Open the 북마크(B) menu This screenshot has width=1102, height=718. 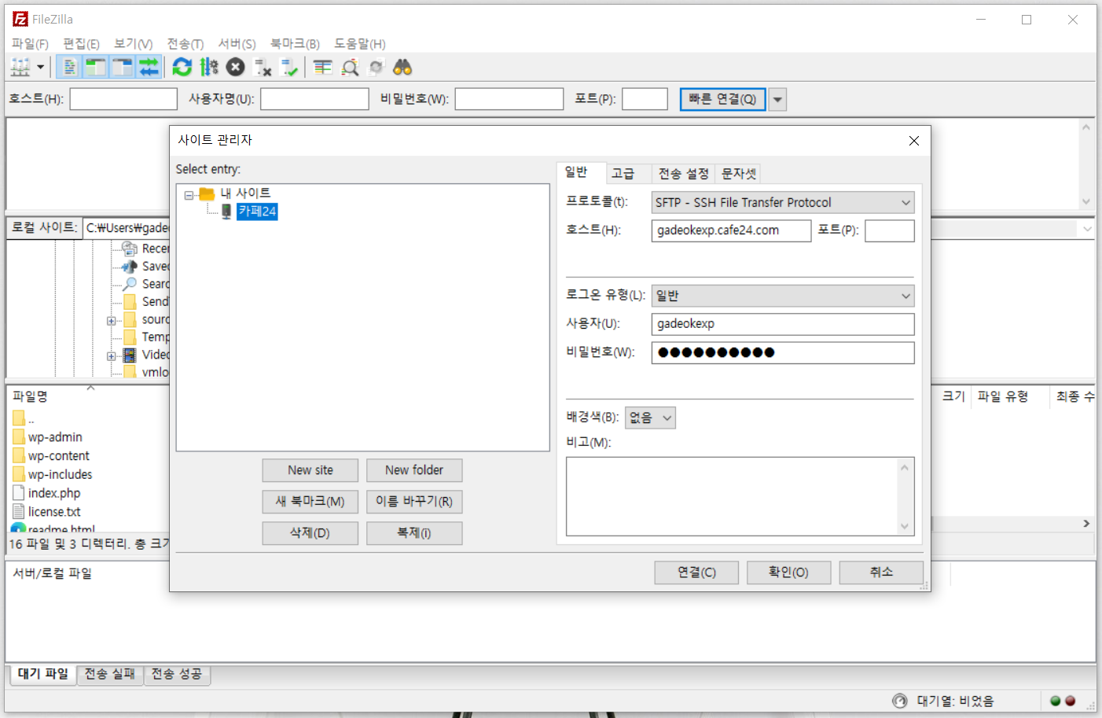pyautogui.click(x=295, y=44)
